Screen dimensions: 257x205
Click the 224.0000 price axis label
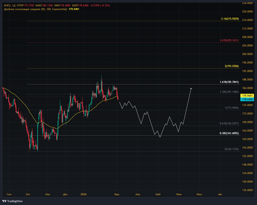(x=247, y=3)
